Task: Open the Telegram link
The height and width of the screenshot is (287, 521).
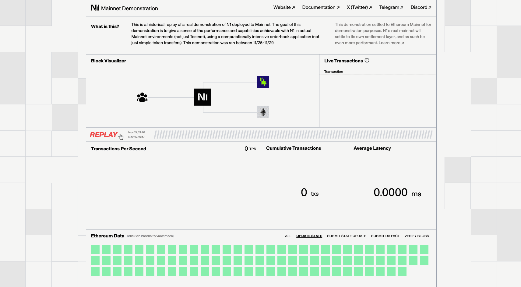Action: [x=391, y=7]
